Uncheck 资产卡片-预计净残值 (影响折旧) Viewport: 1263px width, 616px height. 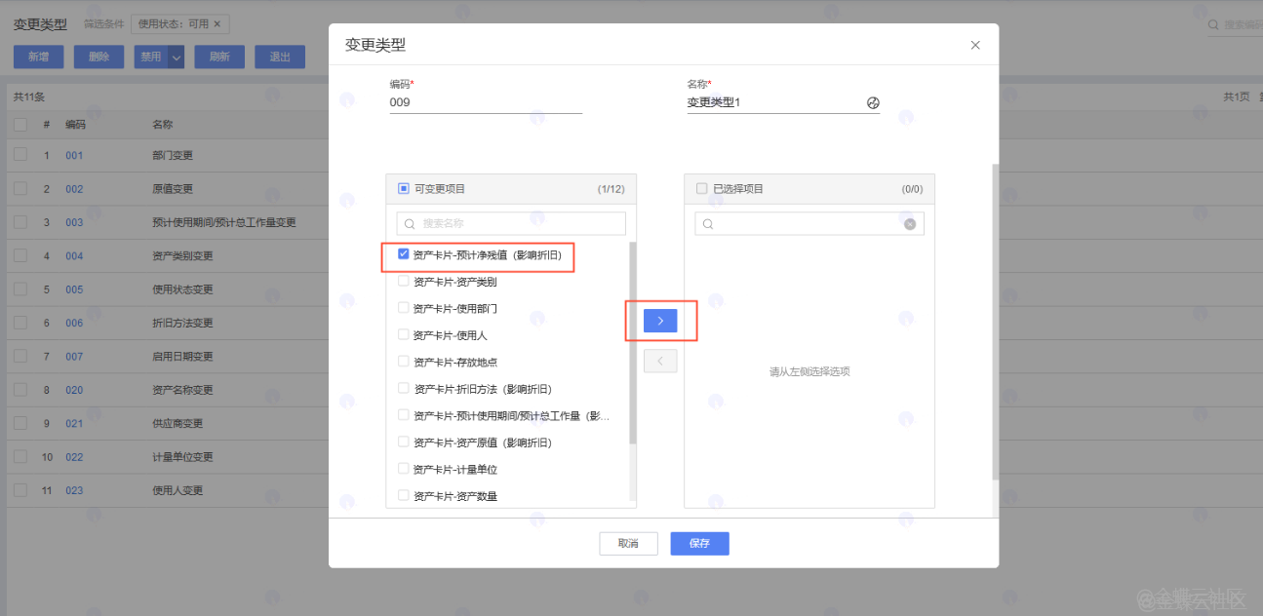point(403,254)
